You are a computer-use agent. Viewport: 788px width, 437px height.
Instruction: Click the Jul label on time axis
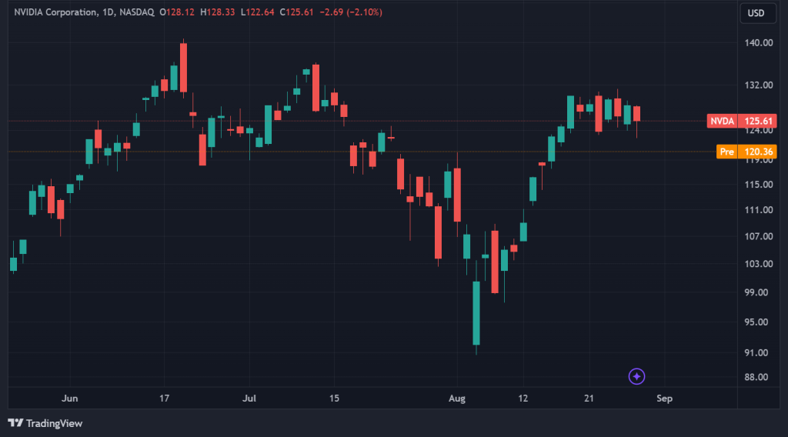coord(249,399)
